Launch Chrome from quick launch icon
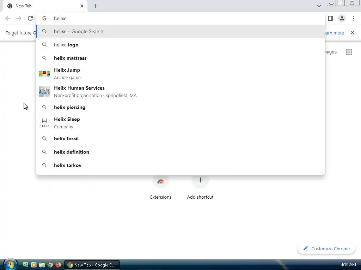 click(50, 265)
